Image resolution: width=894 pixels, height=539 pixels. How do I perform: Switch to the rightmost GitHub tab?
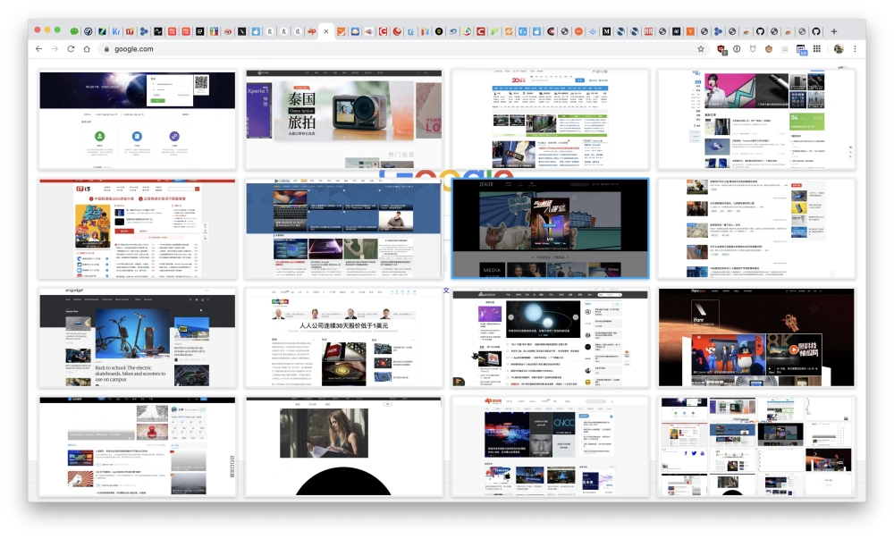[x=816, y=31]
